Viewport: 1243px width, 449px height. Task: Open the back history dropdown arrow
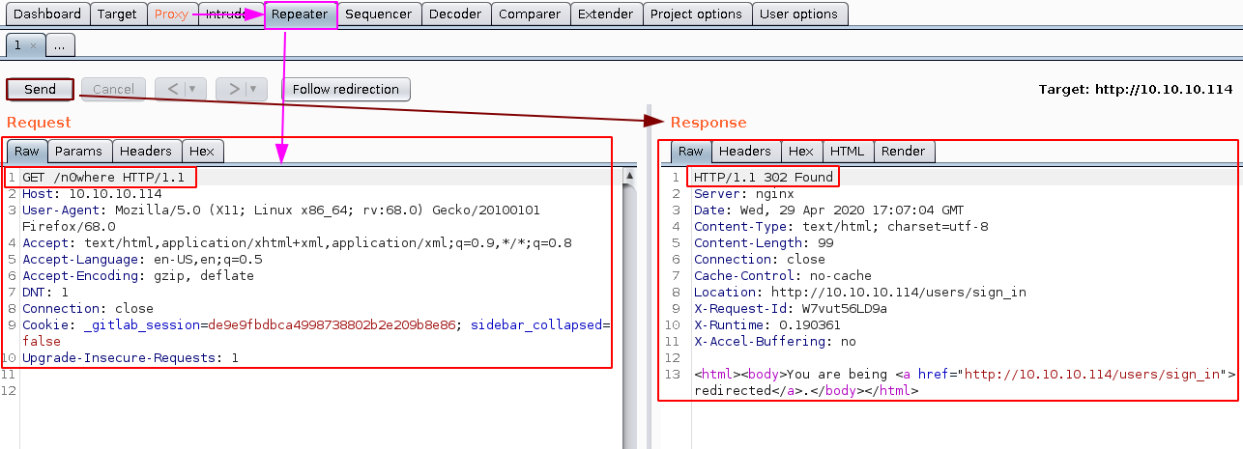[191, 89]
